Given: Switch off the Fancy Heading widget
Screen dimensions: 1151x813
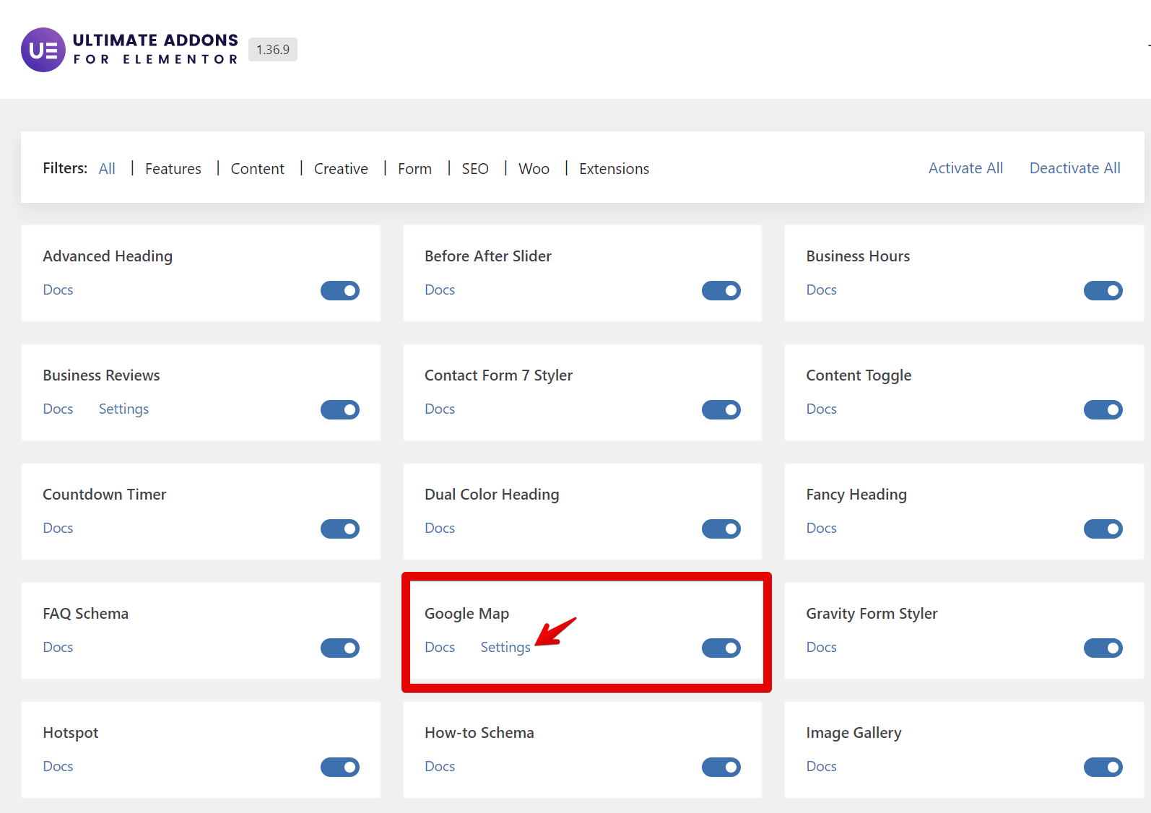Looking at the screenshot, I should [x=1103, y=529].
